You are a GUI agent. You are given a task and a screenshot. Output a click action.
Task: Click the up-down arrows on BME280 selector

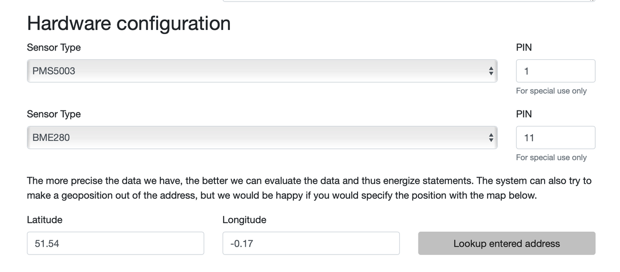pos(491,137)
